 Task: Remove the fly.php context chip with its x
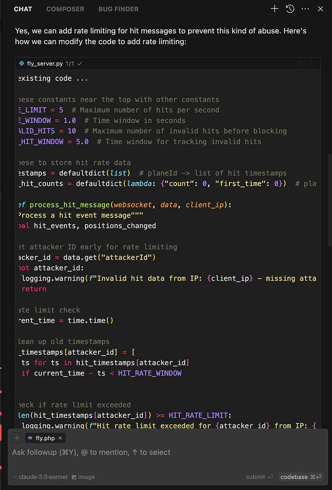pos(60,438)
